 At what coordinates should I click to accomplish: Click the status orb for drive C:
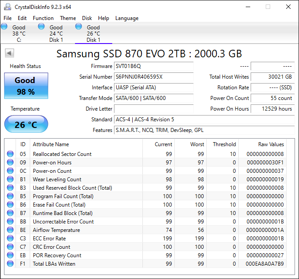4,26
